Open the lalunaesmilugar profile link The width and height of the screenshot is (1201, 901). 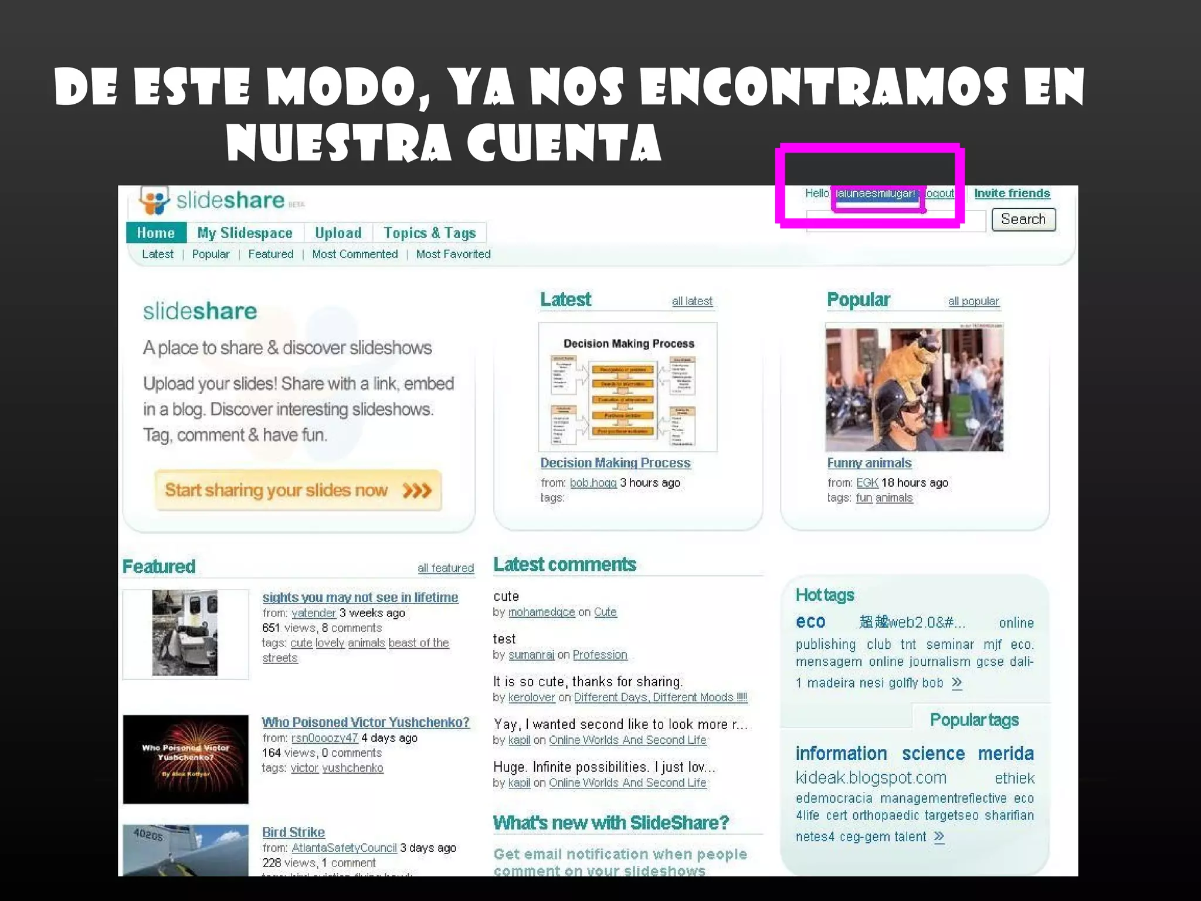(874, 193)
